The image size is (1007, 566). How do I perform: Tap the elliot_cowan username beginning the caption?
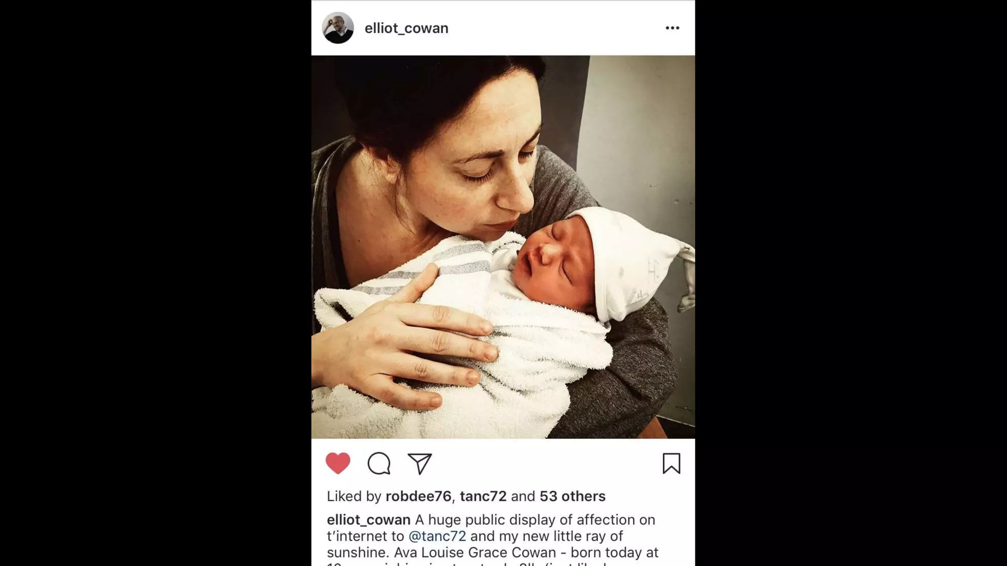[369, 520]
